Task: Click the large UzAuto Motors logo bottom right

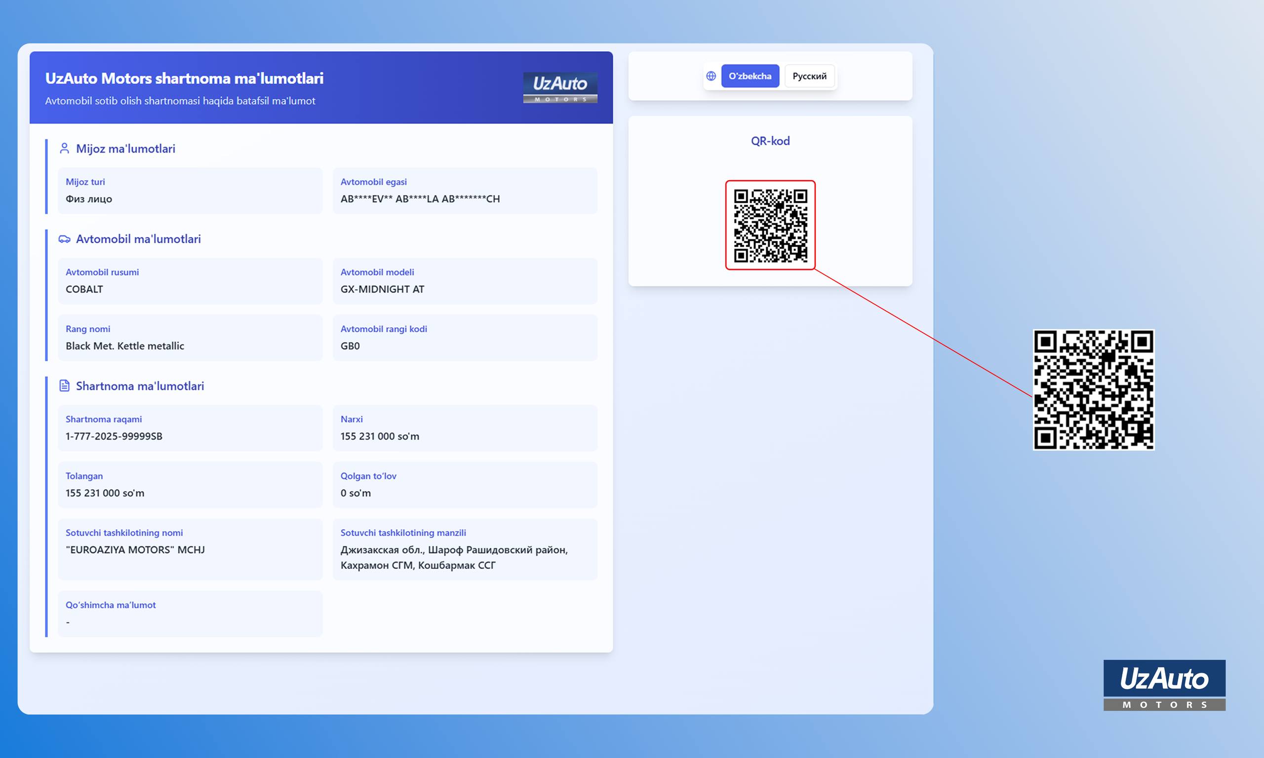Action: [x=1164, y=684]
